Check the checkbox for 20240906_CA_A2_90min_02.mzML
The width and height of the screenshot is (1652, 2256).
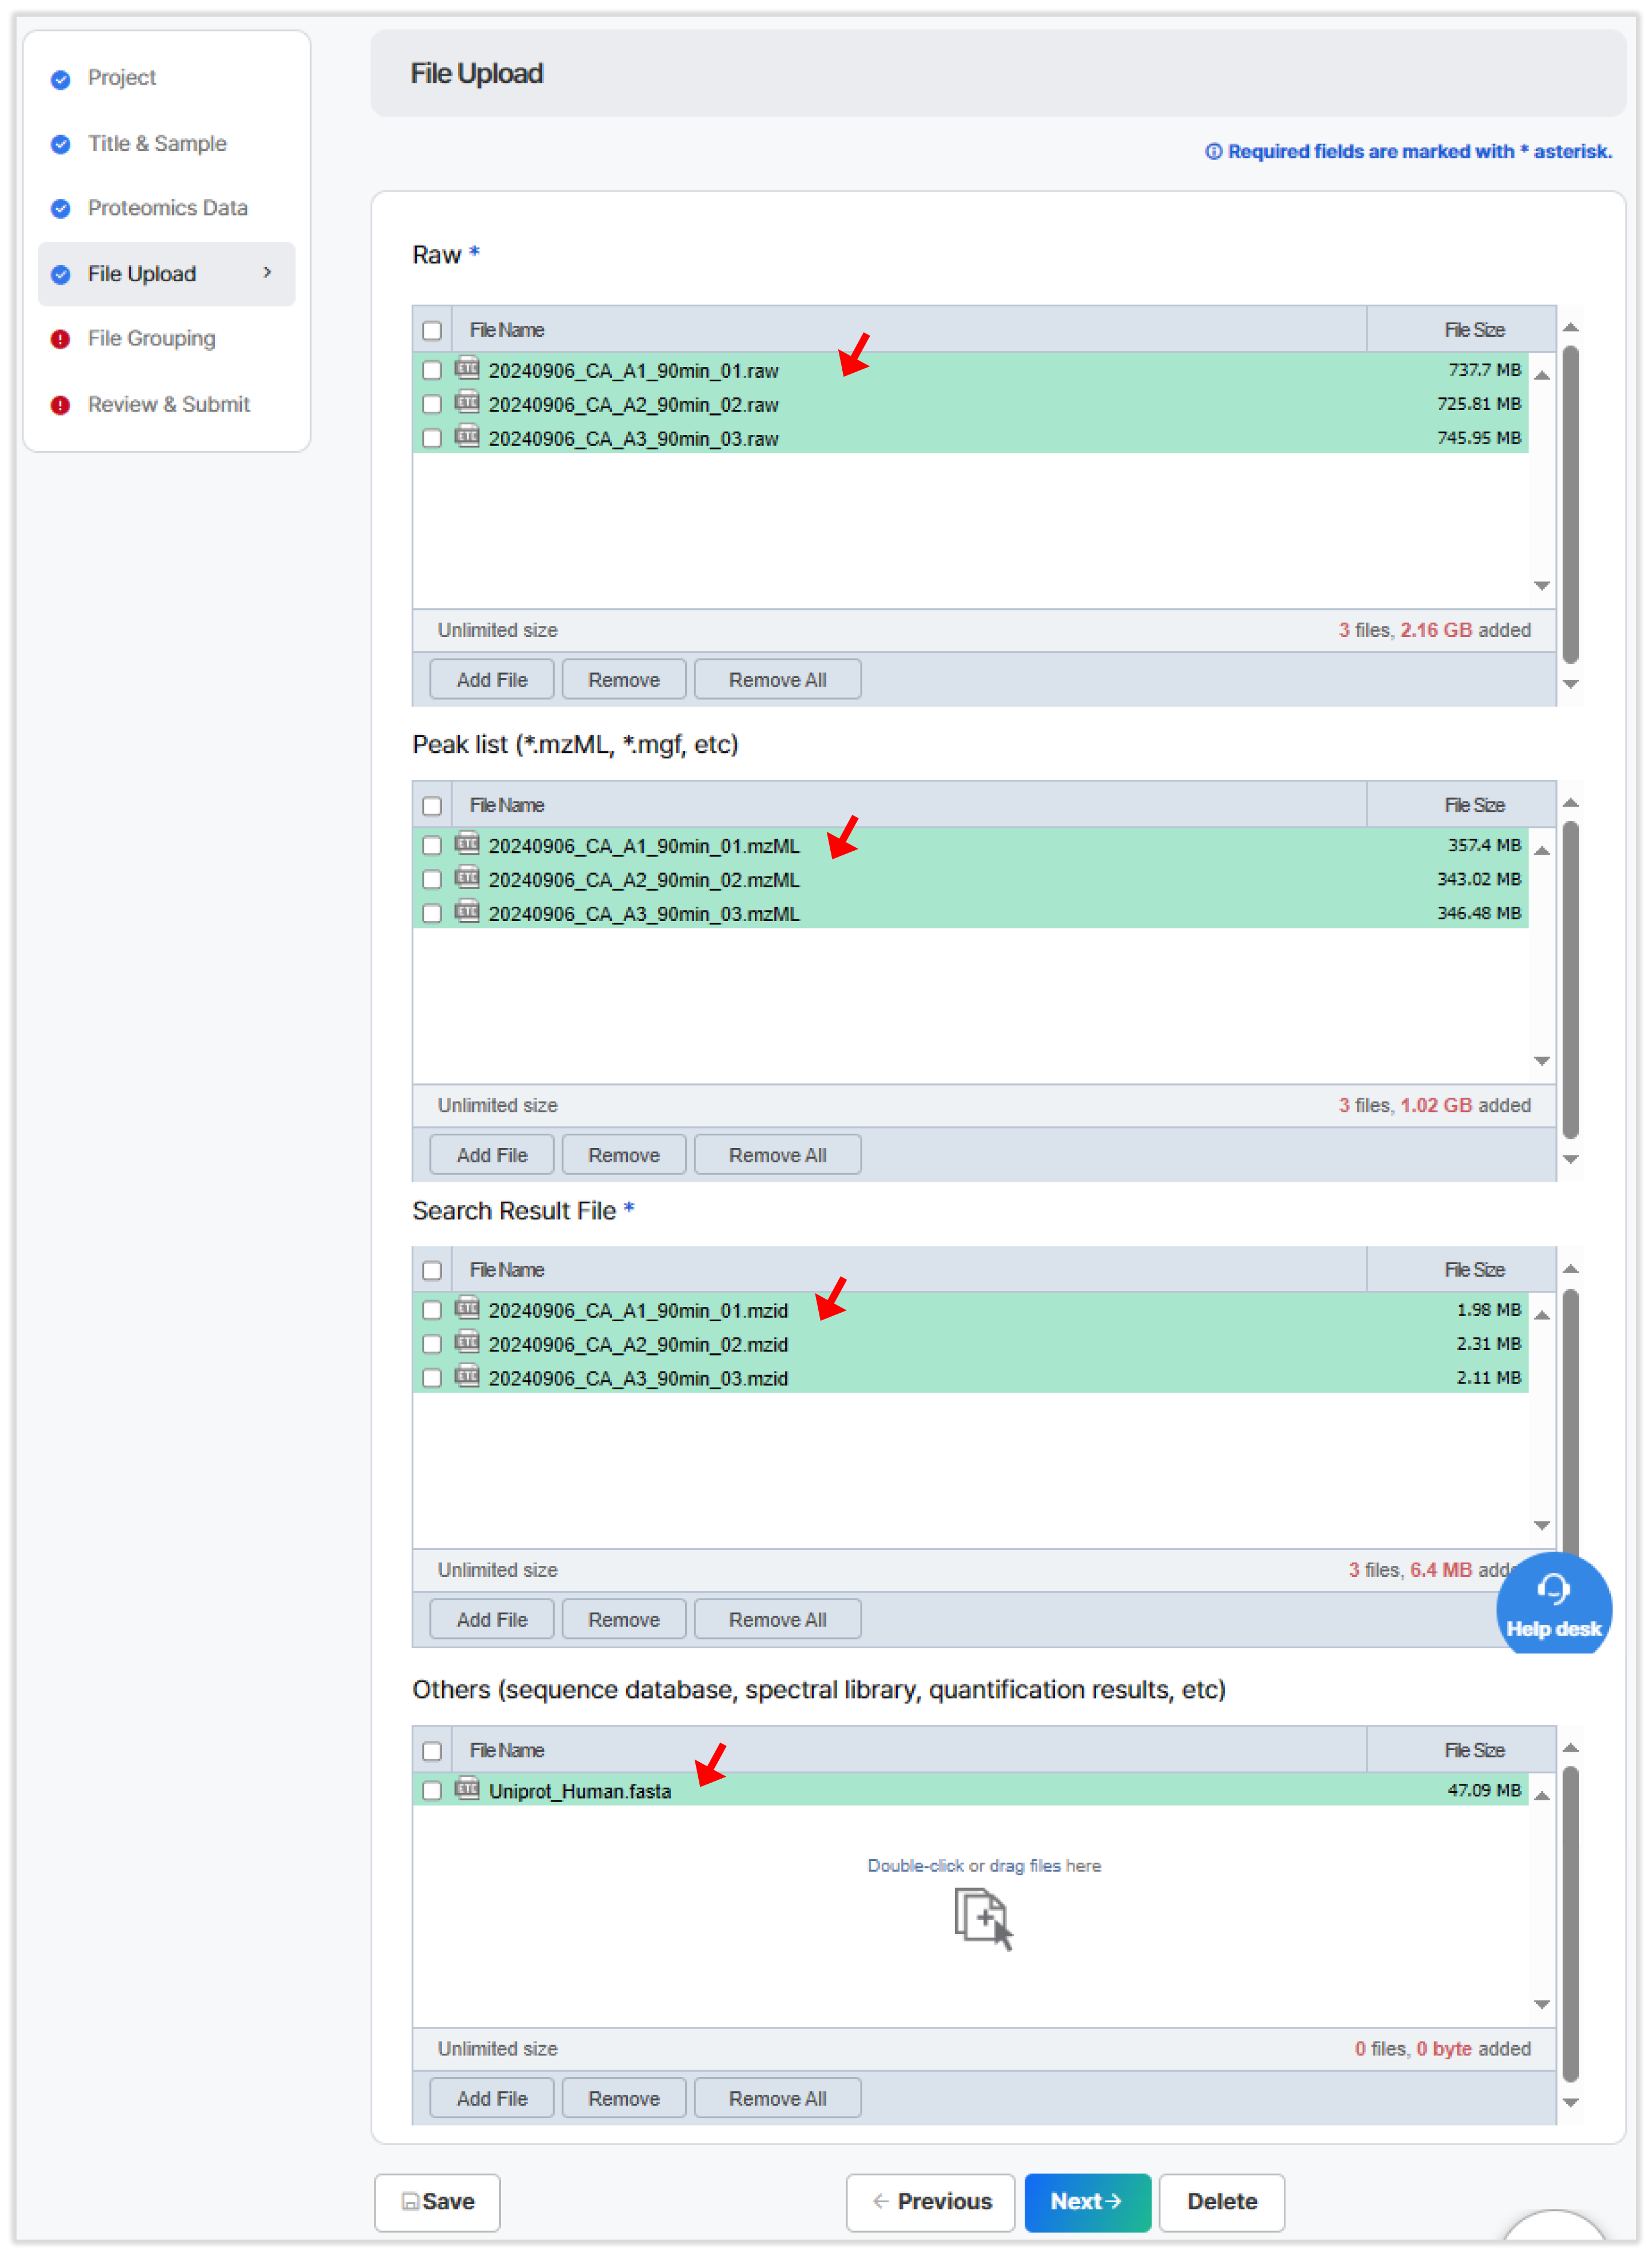(x=432, y=880)
